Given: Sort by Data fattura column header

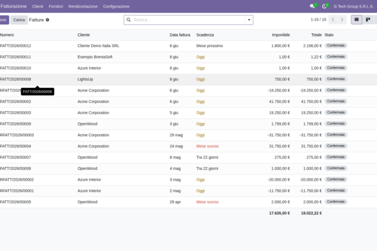Looking at the screenshot, I should coord(180,35).
